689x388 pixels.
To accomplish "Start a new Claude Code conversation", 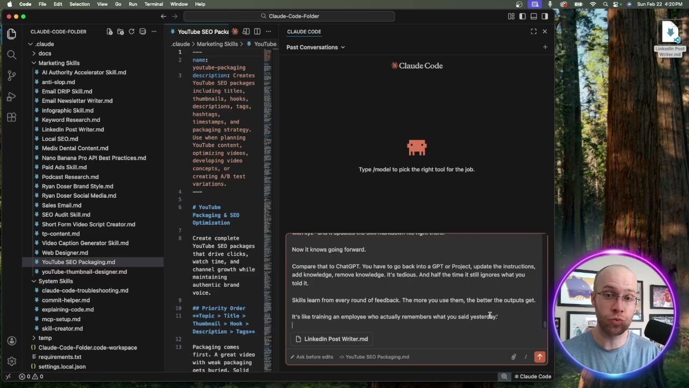I will pyautogui.click(x=545, y=47).
